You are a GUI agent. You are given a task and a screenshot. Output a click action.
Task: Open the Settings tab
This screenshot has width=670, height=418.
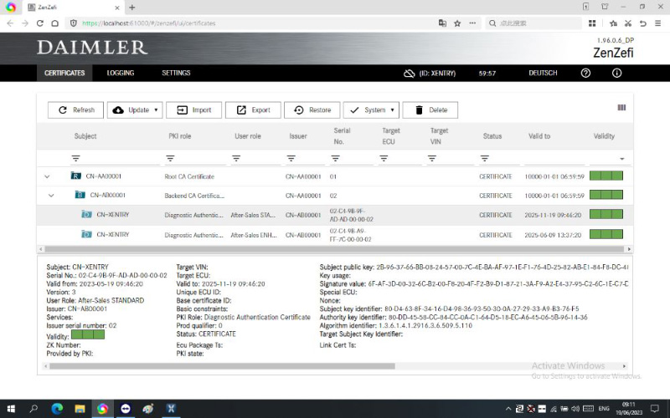coord(176,74)
